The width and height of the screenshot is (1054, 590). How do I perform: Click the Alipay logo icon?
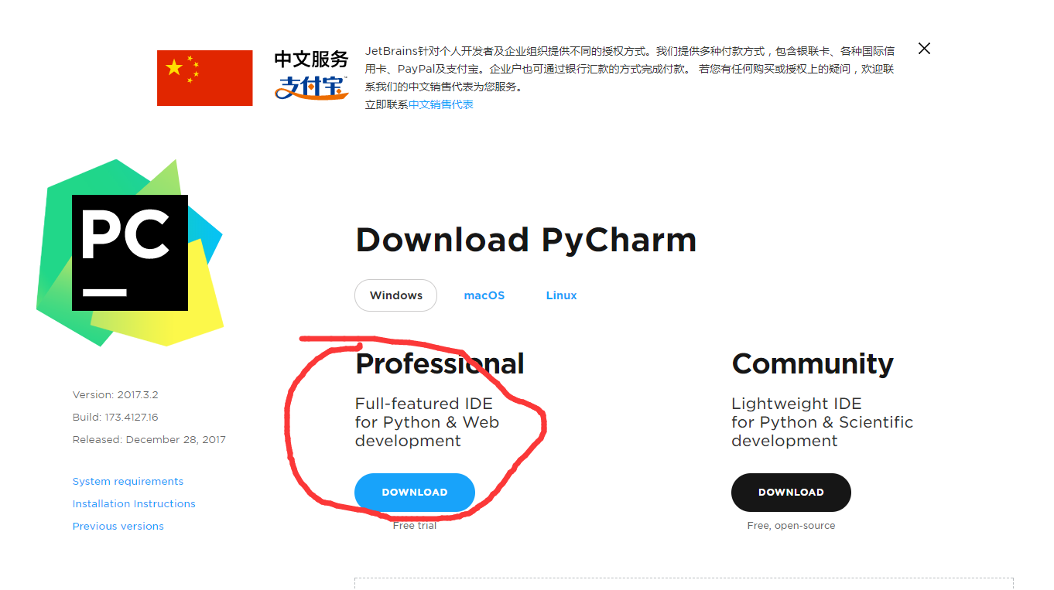[311, 87]
